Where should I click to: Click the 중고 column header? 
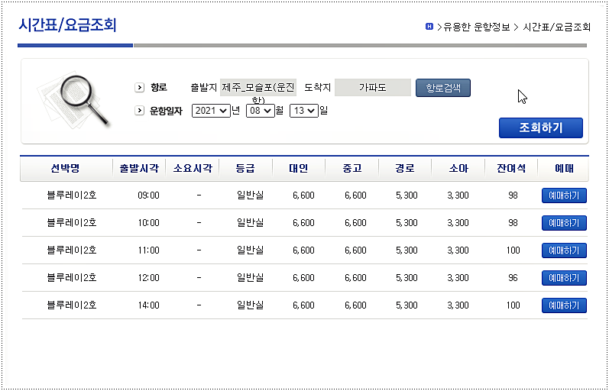pyautogui.click(x=352, y=169)
